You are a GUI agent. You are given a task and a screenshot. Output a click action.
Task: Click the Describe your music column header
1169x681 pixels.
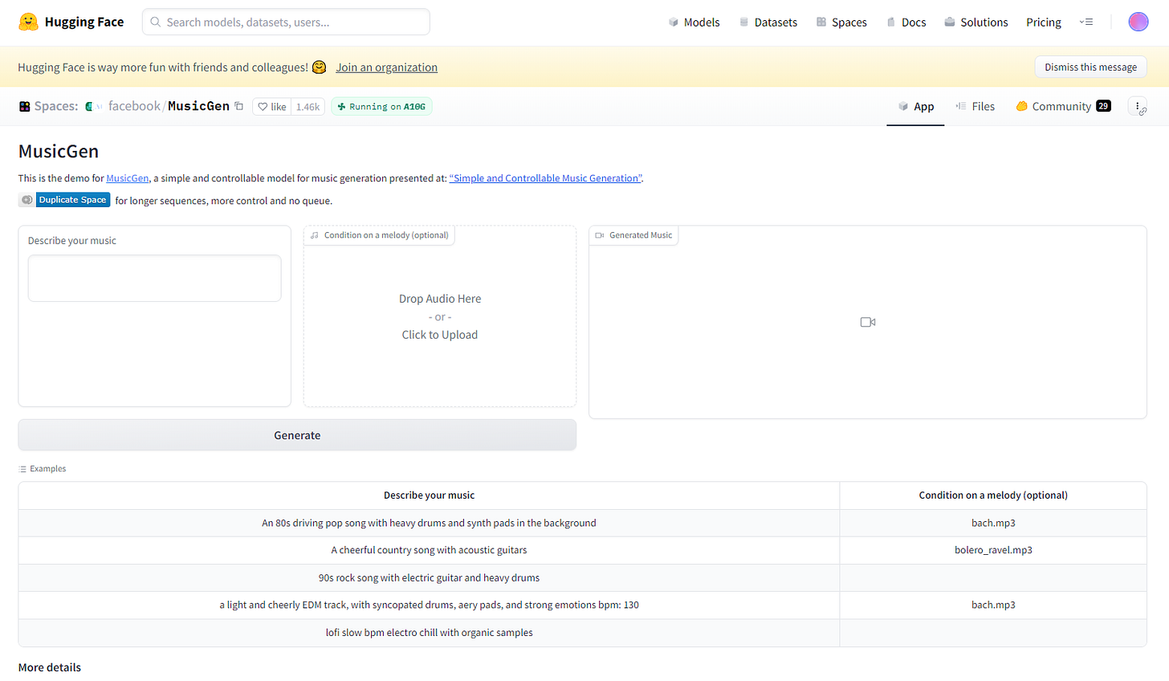click(429, 495)
